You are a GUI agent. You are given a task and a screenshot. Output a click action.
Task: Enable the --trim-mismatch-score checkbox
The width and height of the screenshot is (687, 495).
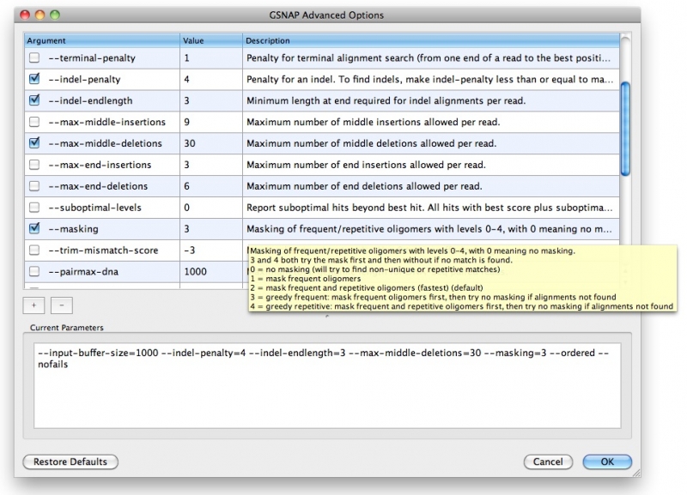34,250
